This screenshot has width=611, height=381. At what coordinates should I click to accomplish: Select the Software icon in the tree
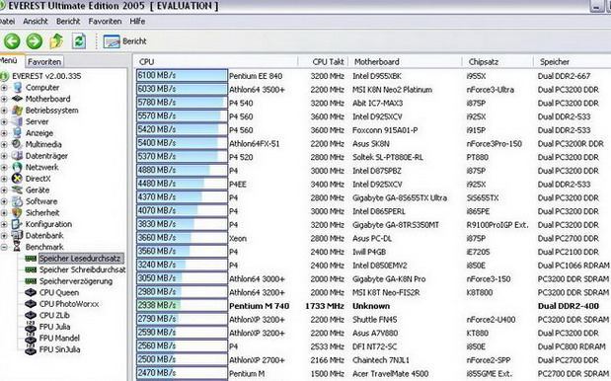pyautogui.click(x=18, y=201)
